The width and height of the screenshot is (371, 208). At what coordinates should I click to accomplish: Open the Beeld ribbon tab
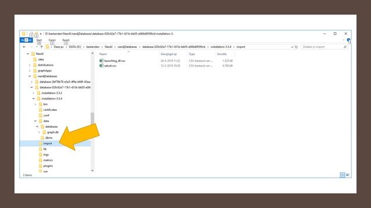click(x=66, y=40)
